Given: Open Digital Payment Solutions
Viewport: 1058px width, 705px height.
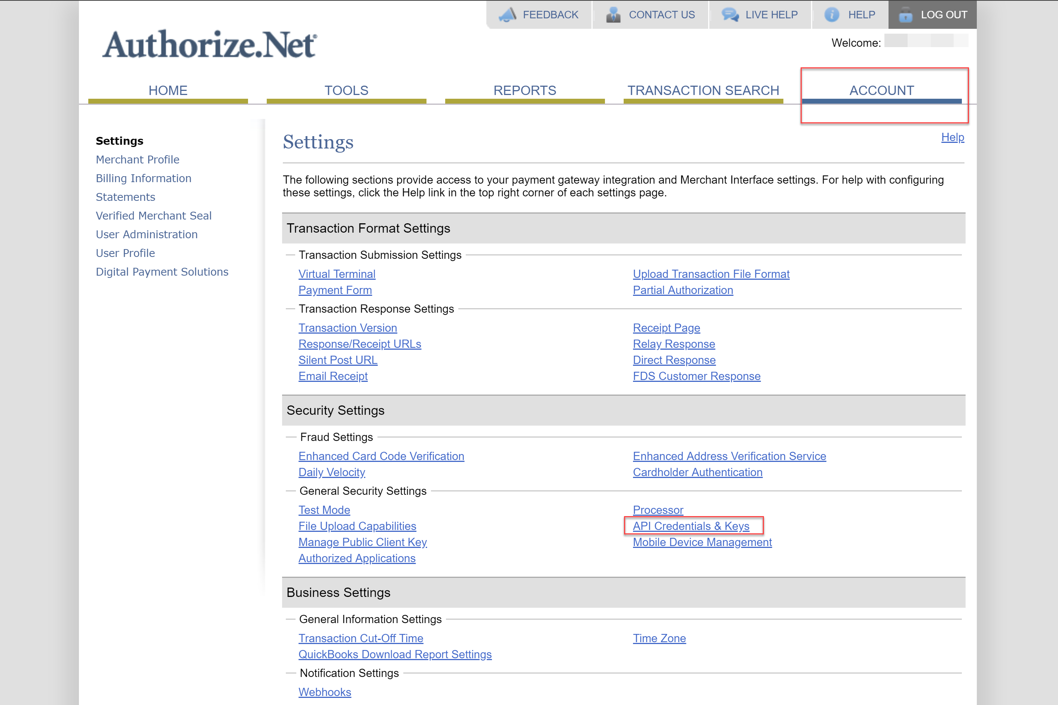Looking at the screenshot, I should click(x=162, y=272).
